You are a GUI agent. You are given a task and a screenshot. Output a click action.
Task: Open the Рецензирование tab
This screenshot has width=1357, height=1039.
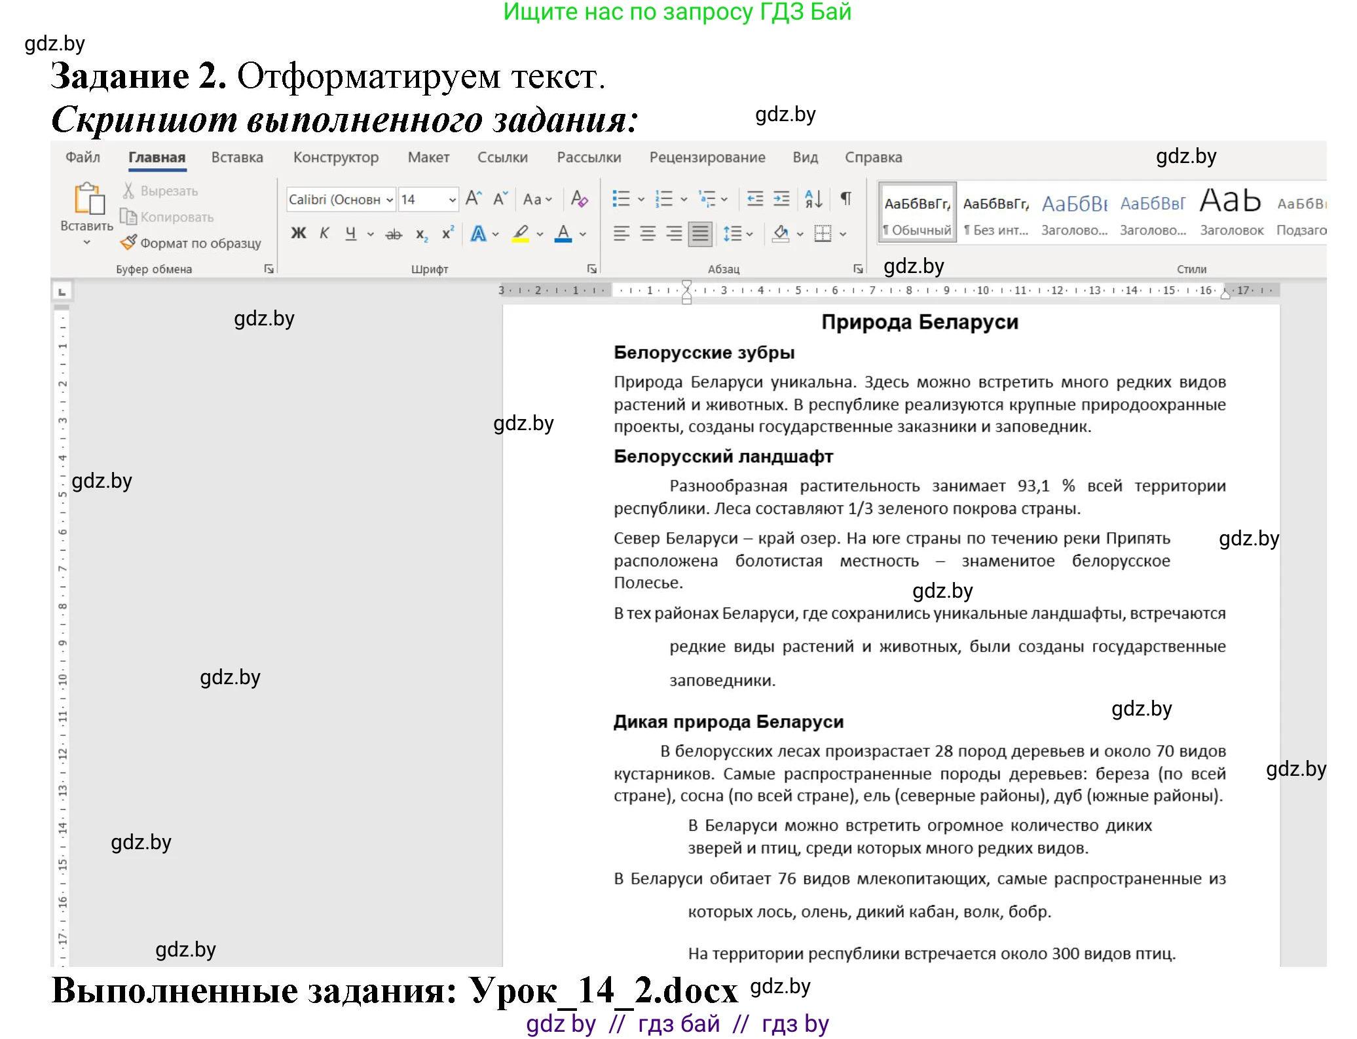click(x=707, y=157)
